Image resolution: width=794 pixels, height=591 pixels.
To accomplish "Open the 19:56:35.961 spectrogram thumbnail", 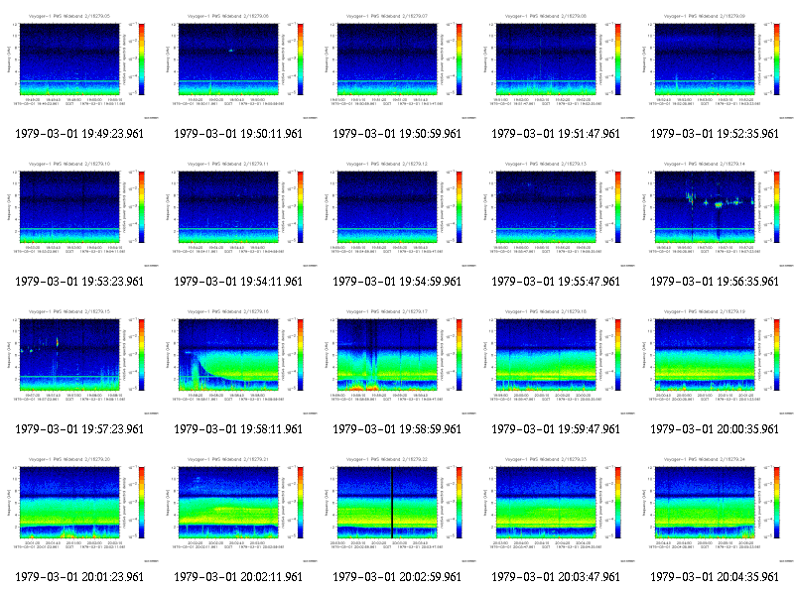I will coord(715,211).
